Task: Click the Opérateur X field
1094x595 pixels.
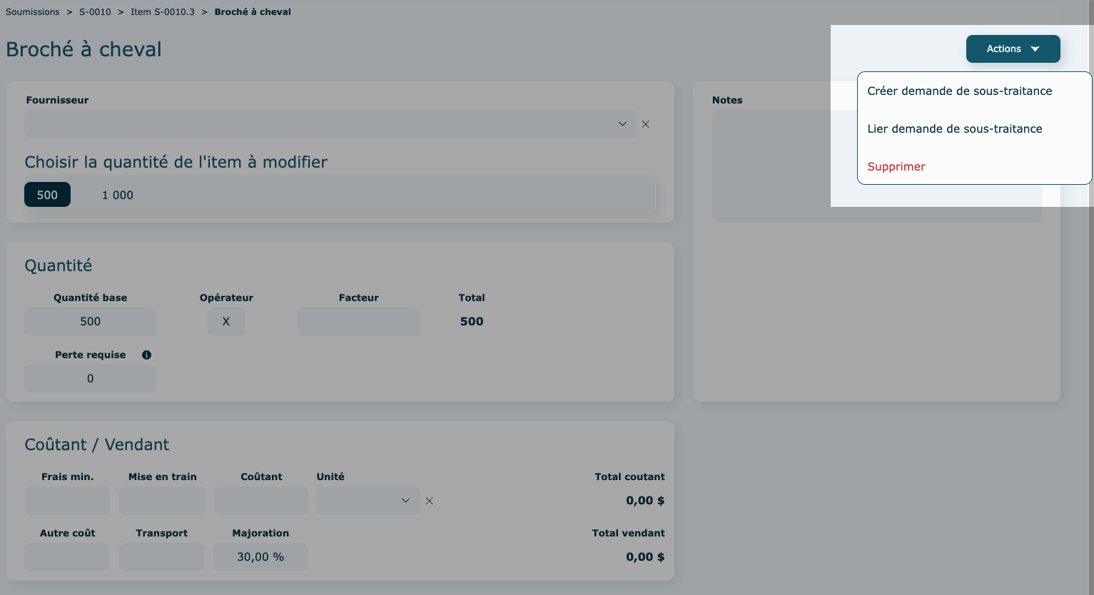Action: tap(226, 322)
